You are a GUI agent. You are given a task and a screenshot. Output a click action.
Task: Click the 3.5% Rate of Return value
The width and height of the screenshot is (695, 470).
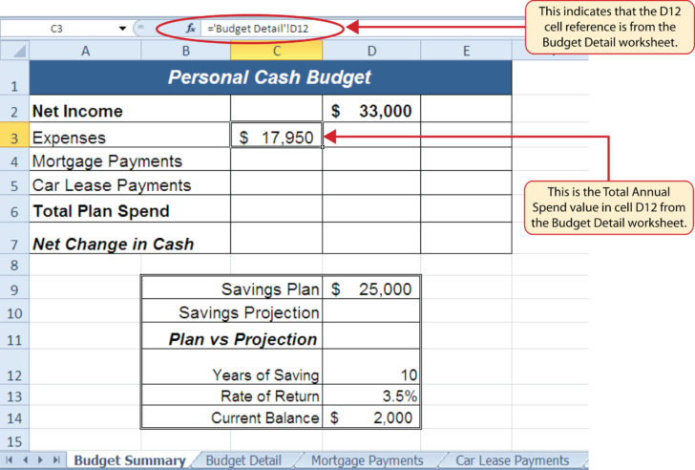click(371, 395)
